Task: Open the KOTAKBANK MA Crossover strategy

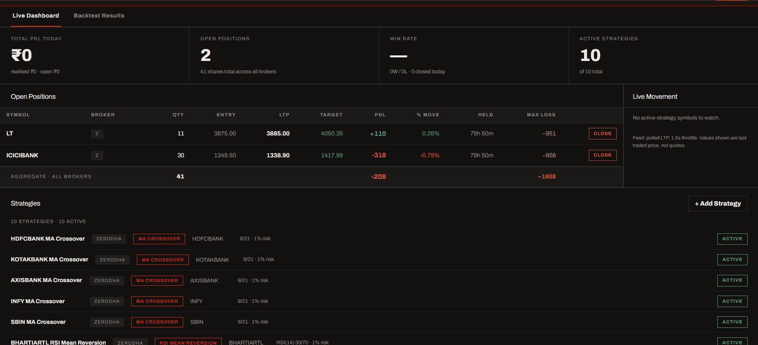Action: pyautogui.click(x=49, y=259)
